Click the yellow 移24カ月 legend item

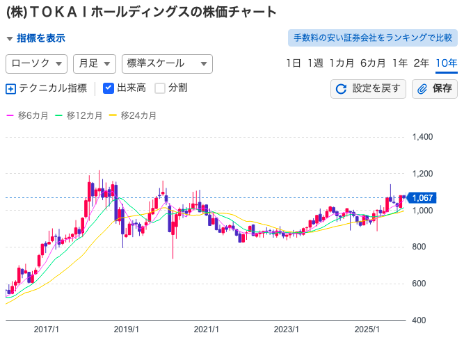tap(133, 115)
